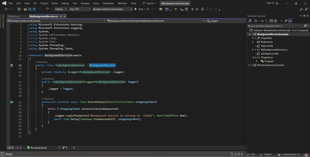This screenshot has width=310, height=157.
Task: Open the Any CPU platform dropdown
Action: (x=80, y=9)
